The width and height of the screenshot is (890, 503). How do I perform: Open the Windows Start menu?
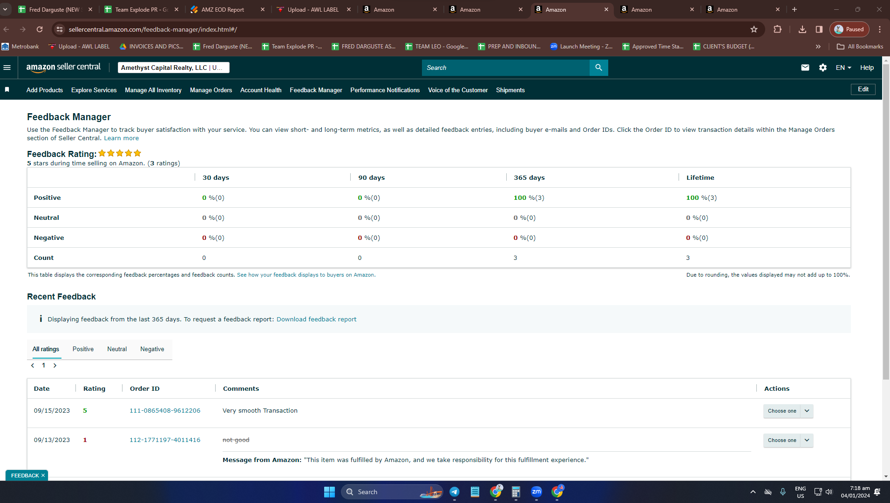pos(329,492)
